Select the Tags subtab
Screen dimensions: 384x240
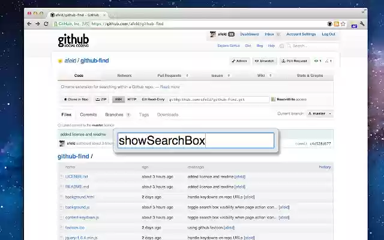[x=144, y=115]
